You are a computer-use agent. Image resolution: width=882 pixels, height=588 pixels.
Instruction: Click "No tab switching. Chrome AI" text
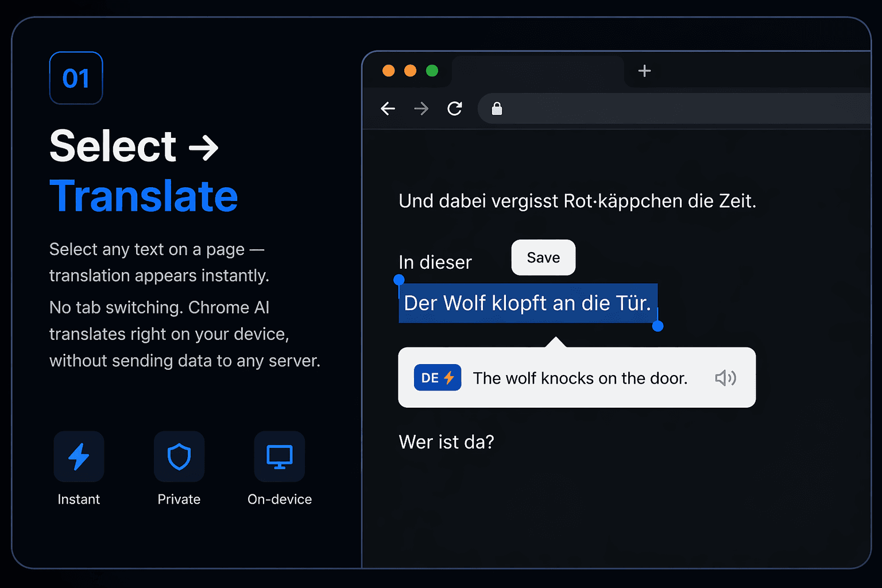coord(159,308)
